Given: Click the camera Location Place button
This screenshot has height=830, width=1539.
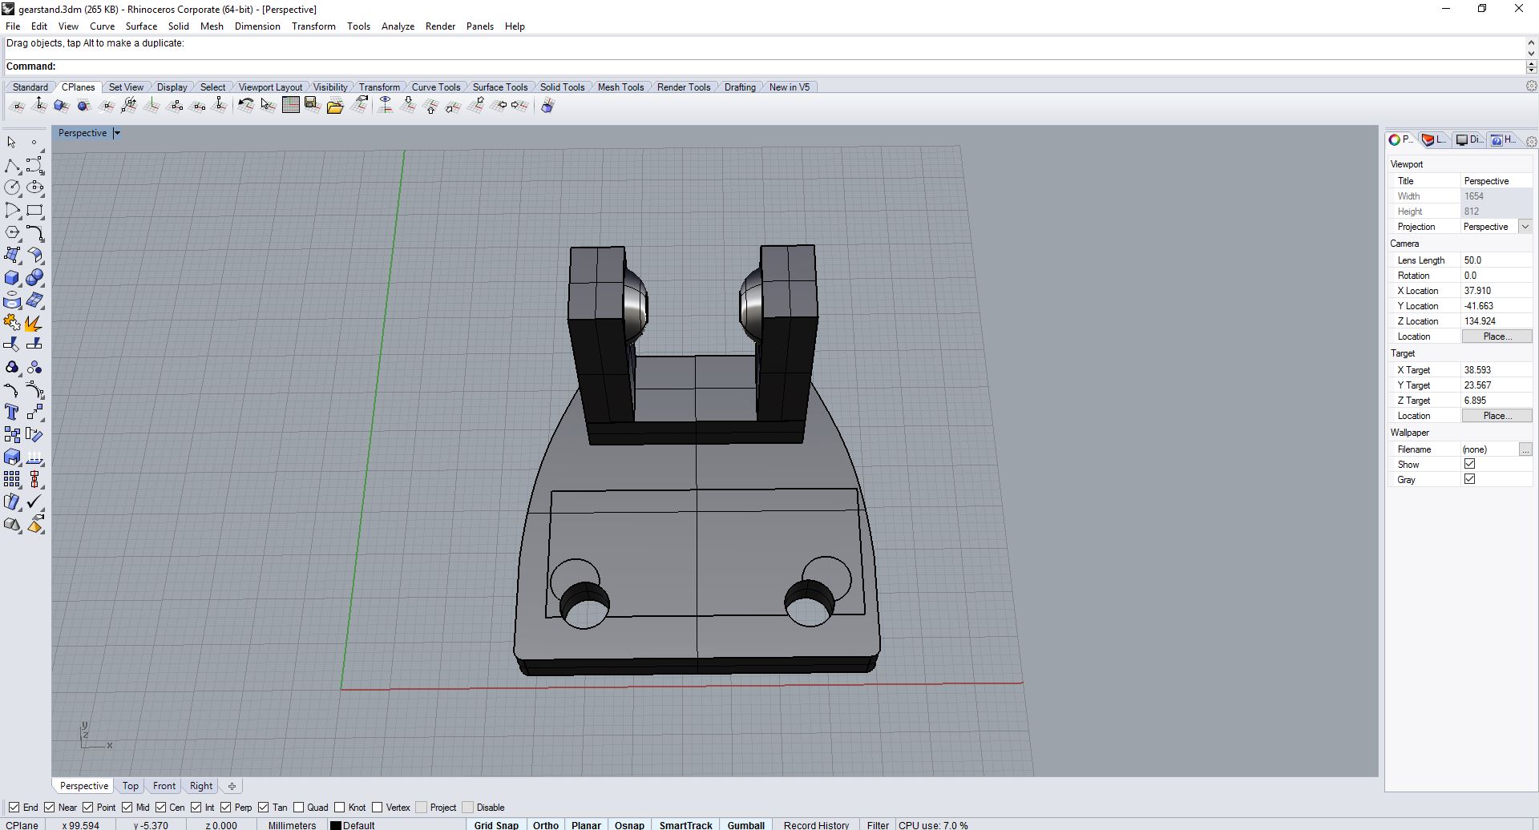Looking at the screenshot, I should coord(1497,336).
